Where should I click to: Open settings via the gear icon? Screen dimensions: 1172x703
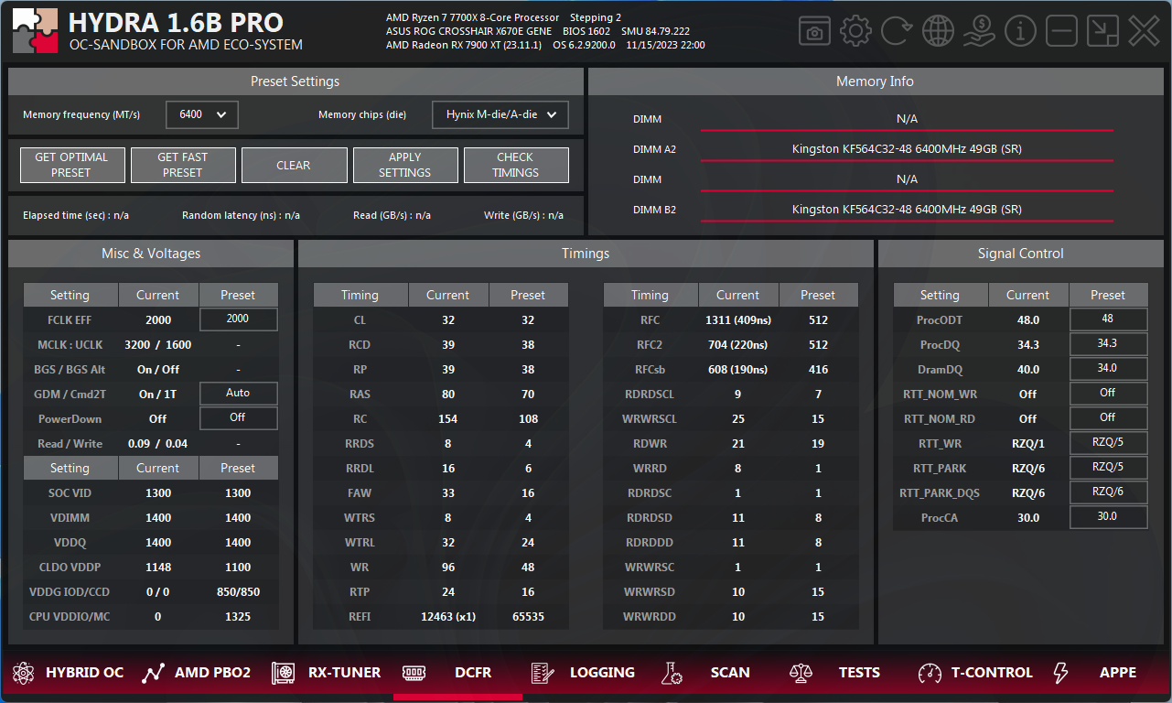pyautogui.click(x=855, y=31)
